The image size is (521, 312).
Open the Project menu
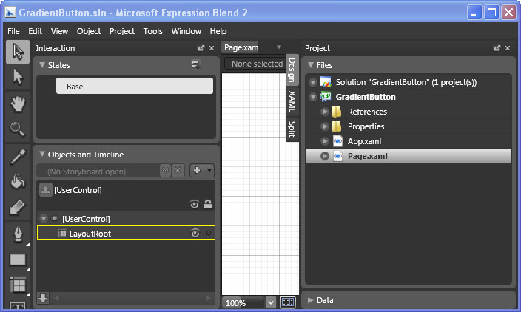[x=122, y=31]
